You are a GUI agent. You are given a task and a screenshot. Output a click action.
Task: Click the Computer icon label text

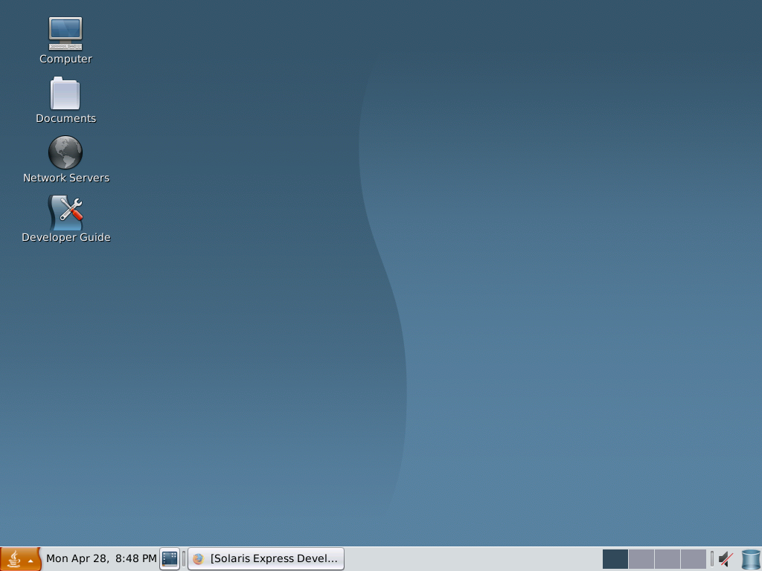pos(65,59)
